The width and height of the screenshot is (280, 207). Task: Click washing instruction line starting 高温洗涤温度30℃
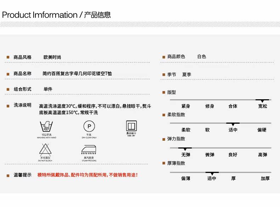click(x=95, y=106)
